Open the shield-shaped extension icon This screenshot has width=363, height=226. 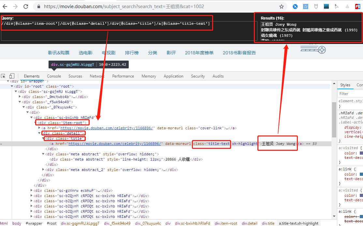coord(316,7)
